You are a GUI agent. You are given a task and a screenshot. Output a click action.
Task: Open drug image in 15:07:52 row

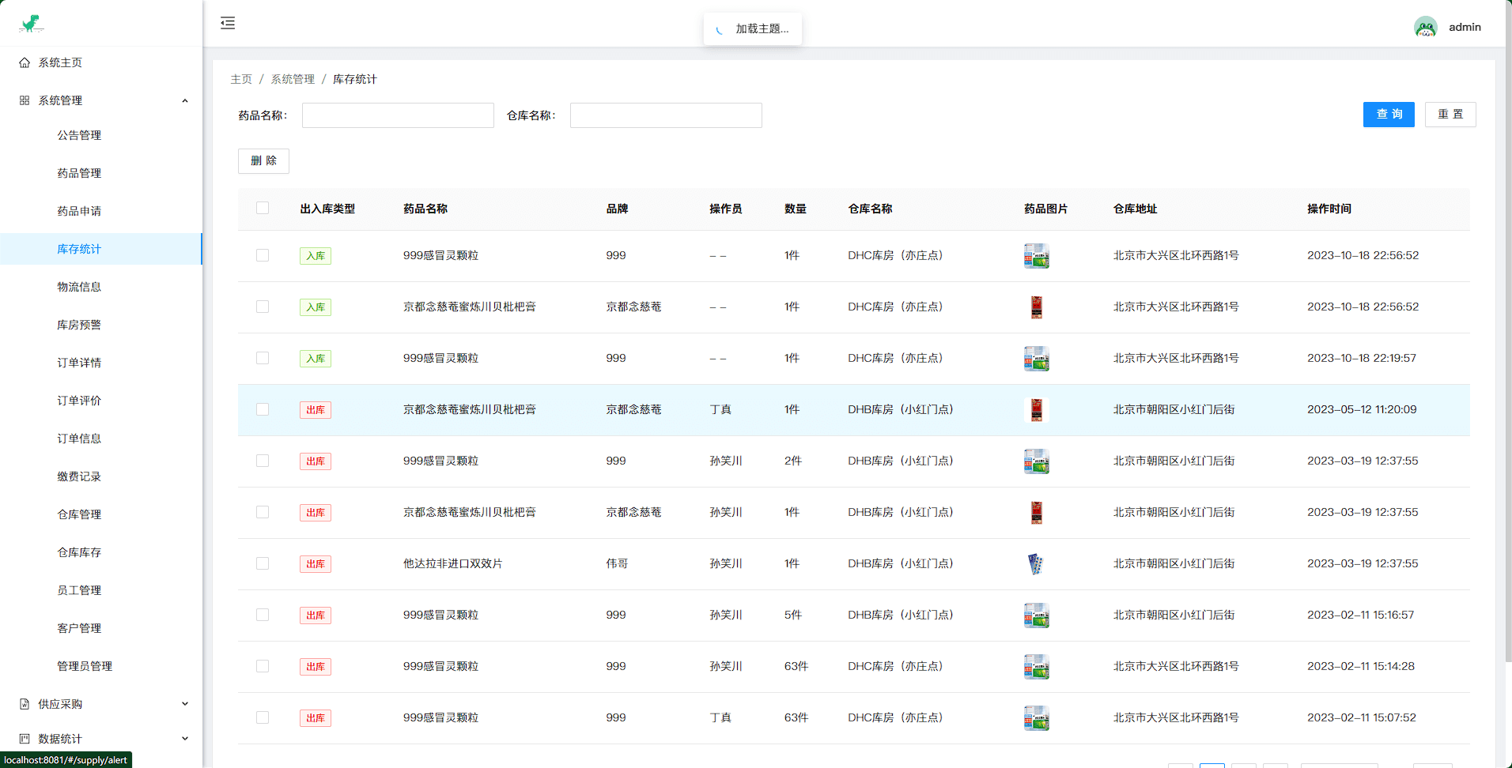pyautogui.click(x=1037, y=718)
